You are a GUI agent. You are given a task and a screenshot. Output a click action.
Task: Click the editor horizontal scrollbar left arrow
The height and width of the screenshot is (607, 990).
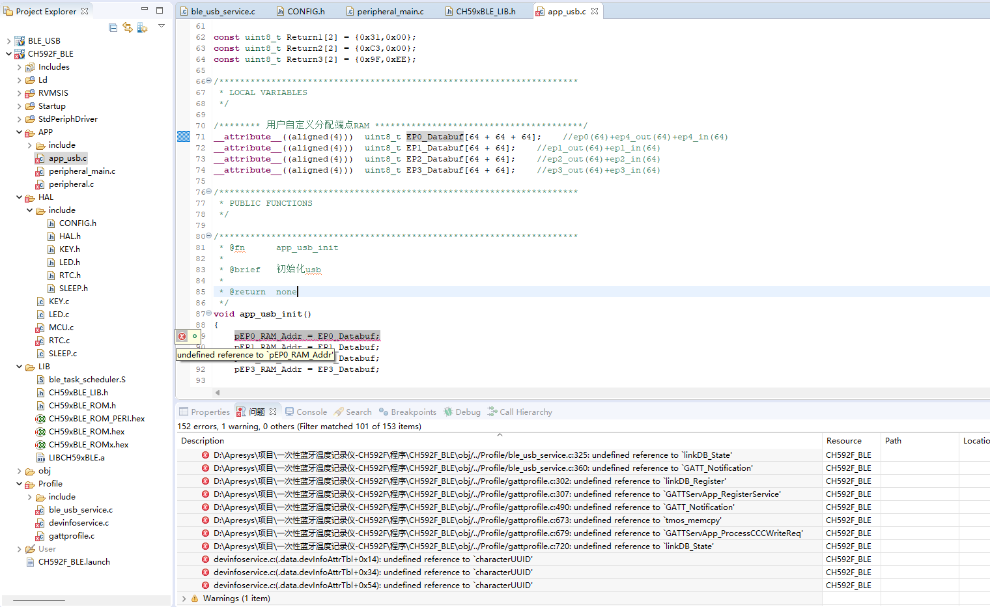[218, 393]
